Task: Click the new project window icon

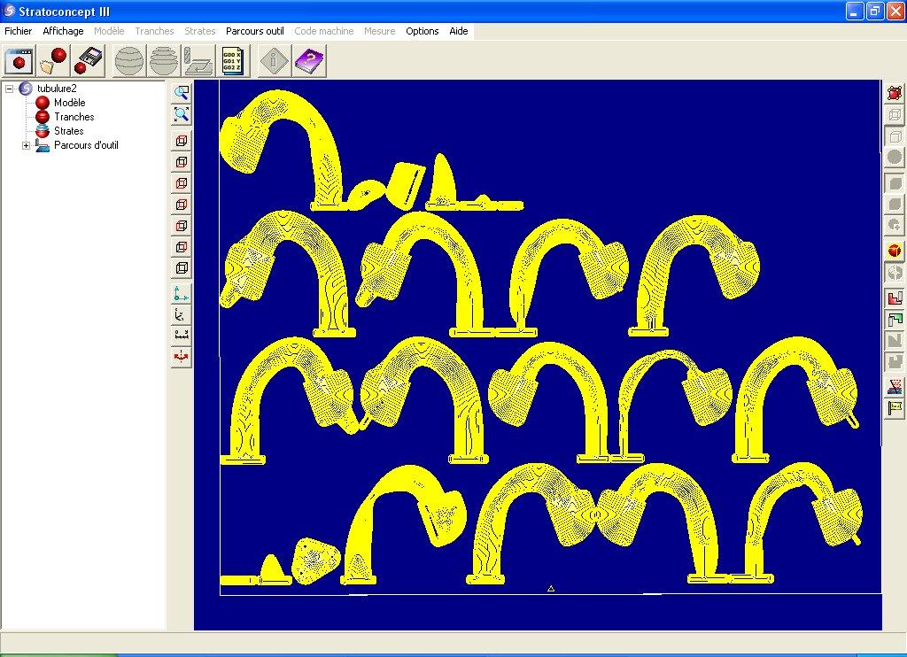Action: click(x=19, y=61)
